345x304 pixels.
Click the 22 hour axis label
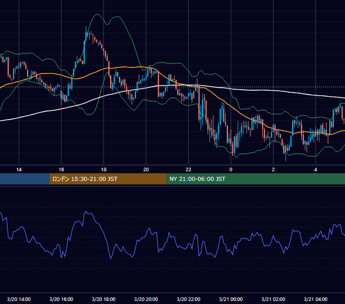[188, 170]
